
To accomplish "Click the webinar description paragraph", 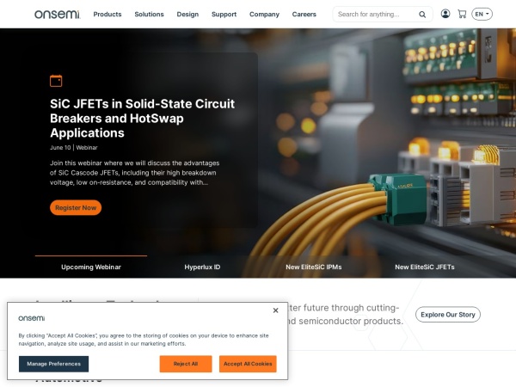I will (x=135, y=173).
